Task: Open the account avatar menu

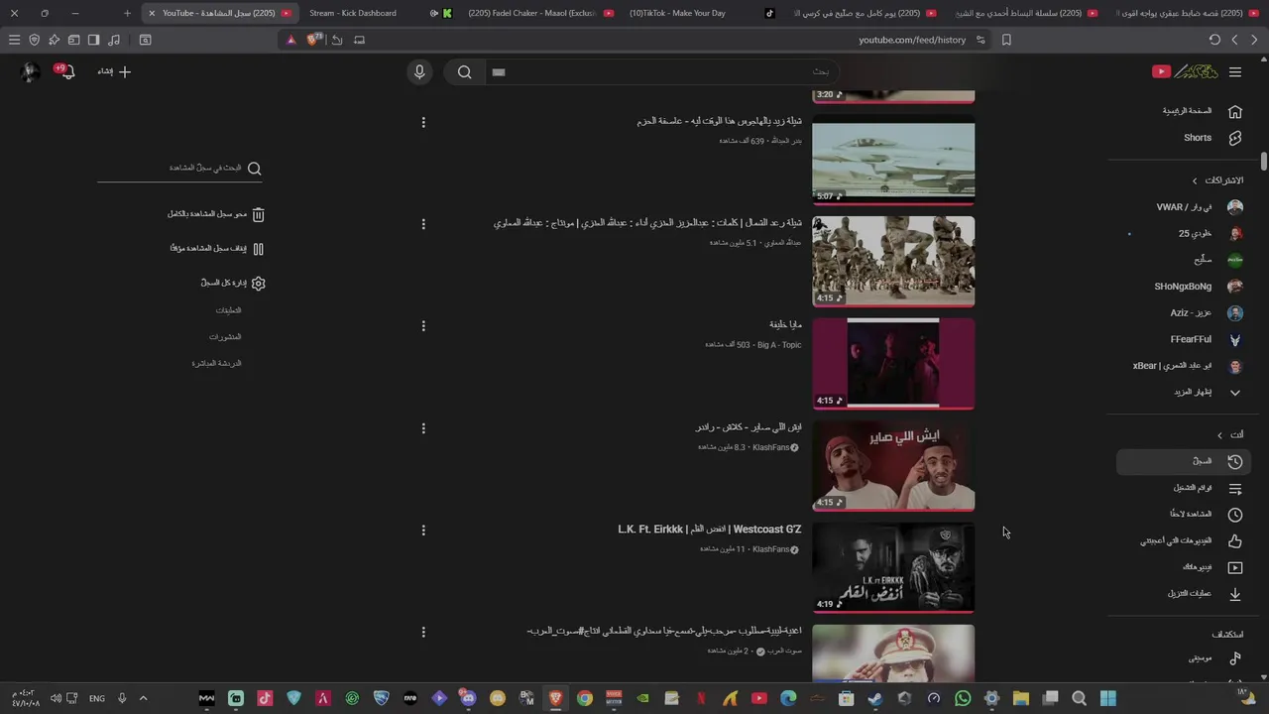Action: coord(30,71)
